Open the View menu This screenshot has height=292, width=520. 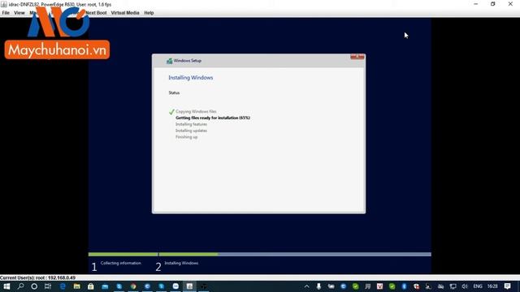pyautogui.click(x=19, y=13)
